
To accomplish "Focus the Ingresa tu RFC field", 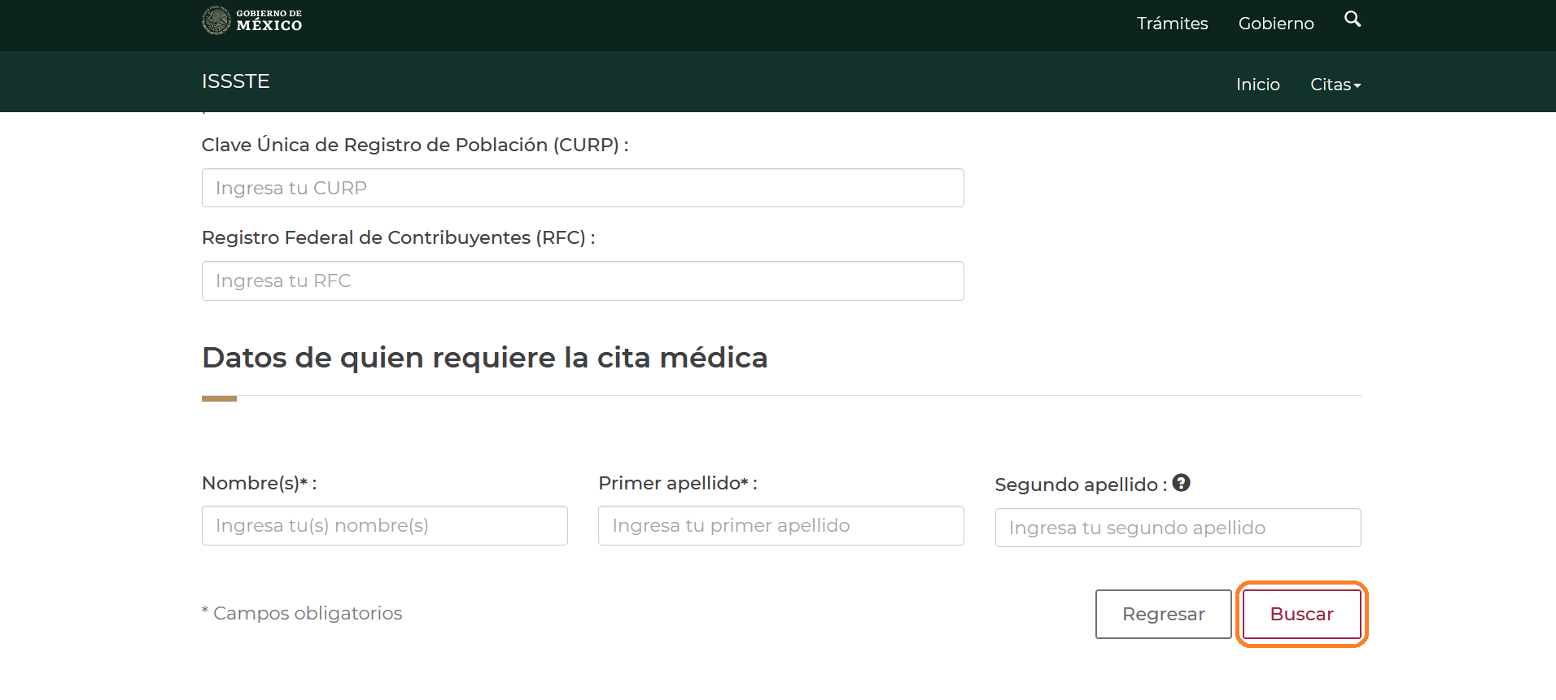I will point(582,280).
